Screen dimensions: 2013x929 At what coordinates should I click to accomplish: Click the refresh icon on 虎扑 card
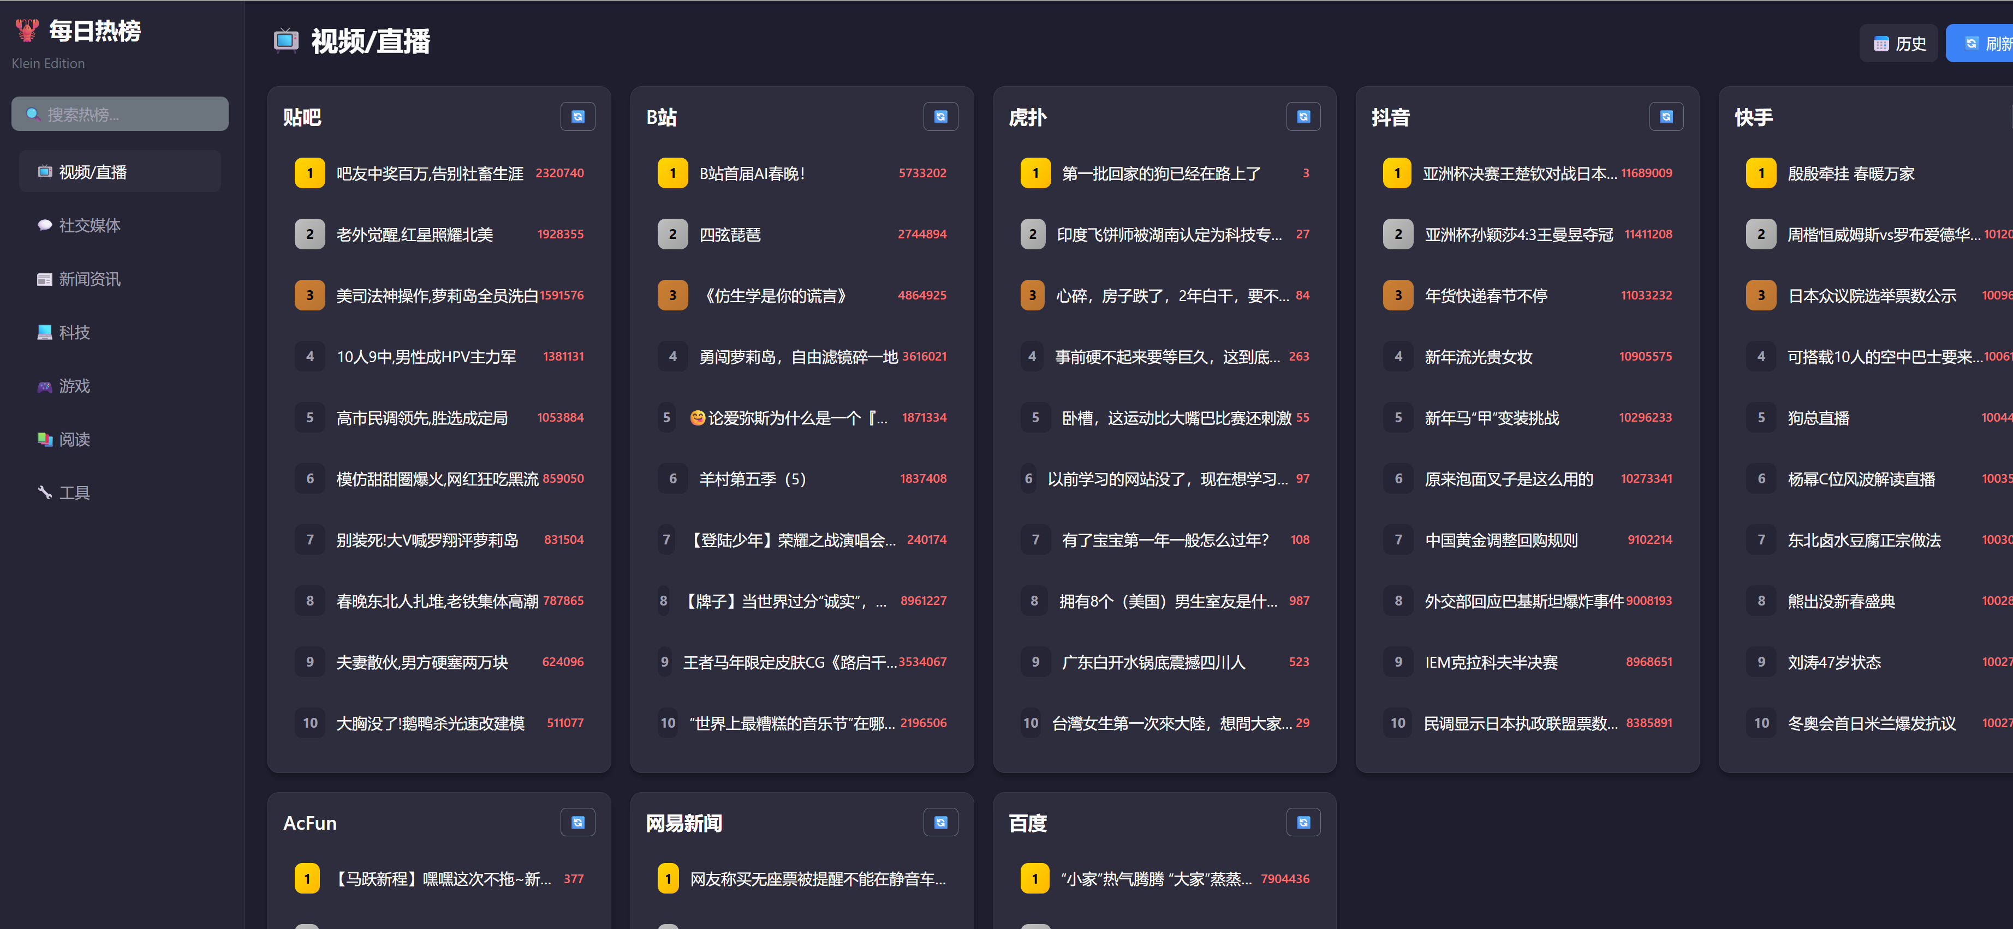[1303, 117]
